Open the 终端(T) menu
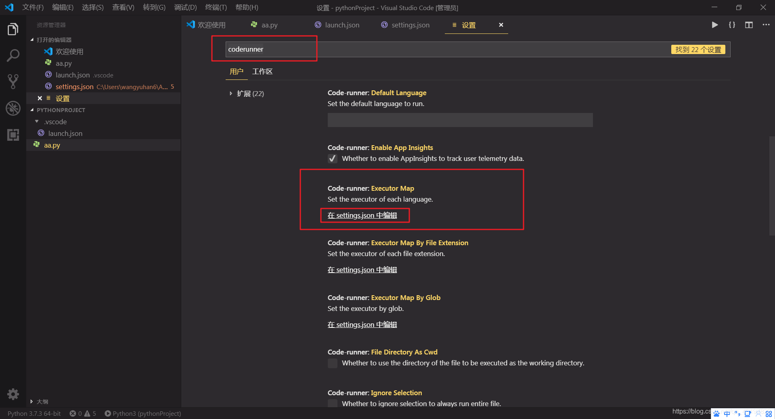775x419 pixels. [216, 7]
